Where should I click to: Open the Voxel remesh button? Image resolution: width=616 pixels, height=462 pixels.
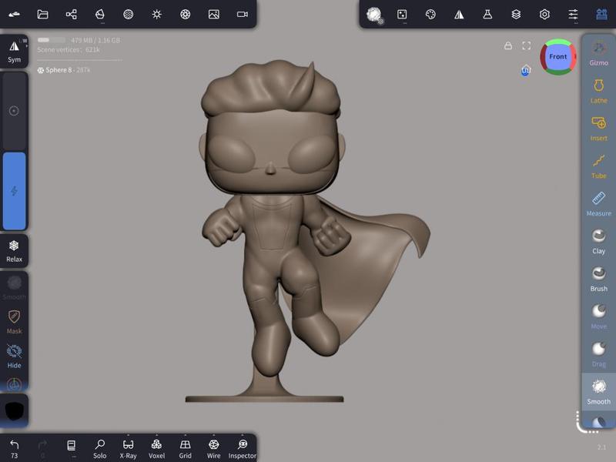tap(156, 449)
